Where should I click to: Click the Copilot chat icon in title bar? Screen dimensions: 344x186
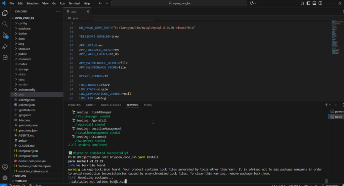pyautogui.click(x=252, y=3)
